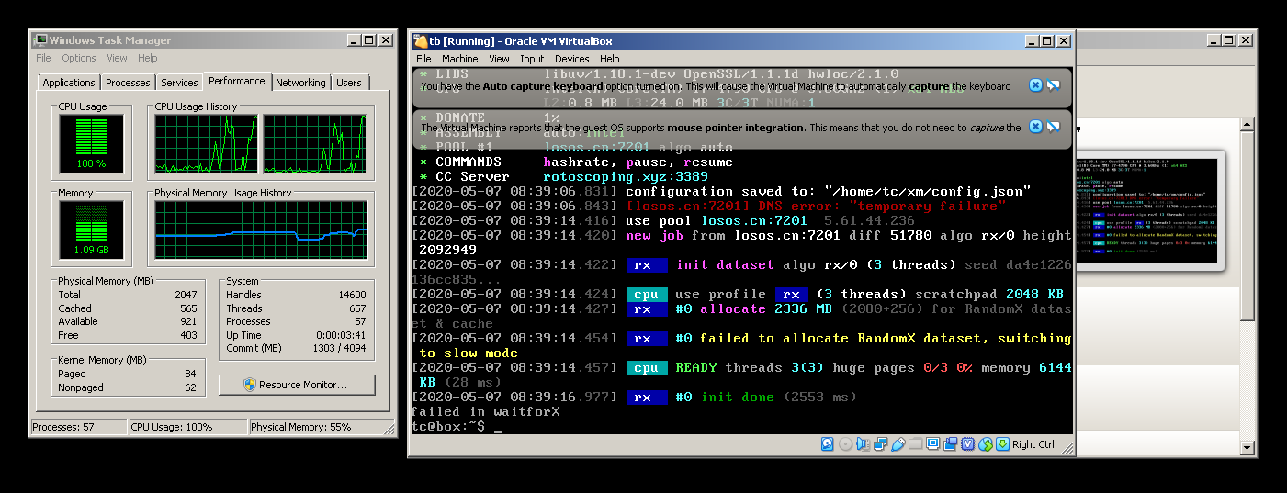Open Task Manager Options menu
1287x493 pixels.
[79, 58]
